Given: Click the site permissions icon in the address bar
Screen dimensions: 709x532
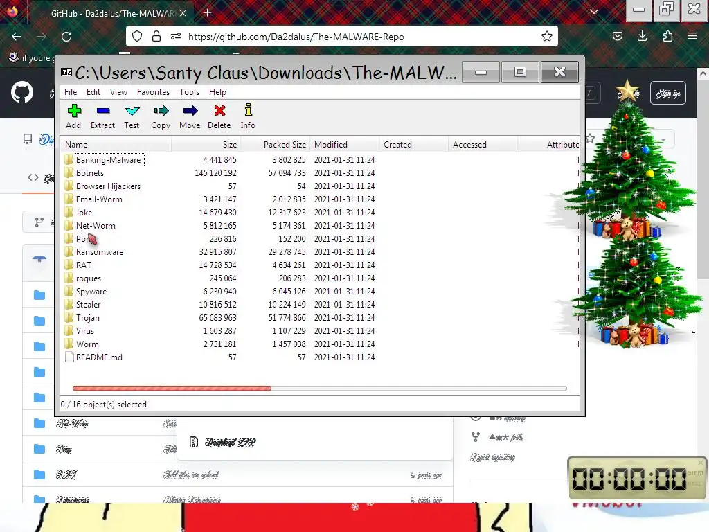Looking at the screenshot, I should pos(176,36).
